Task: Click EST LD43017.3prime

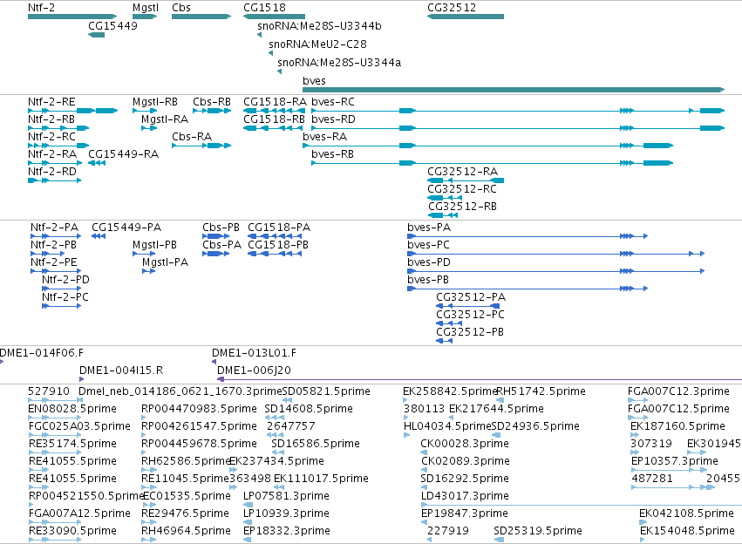Action: (x=465, y=496)
